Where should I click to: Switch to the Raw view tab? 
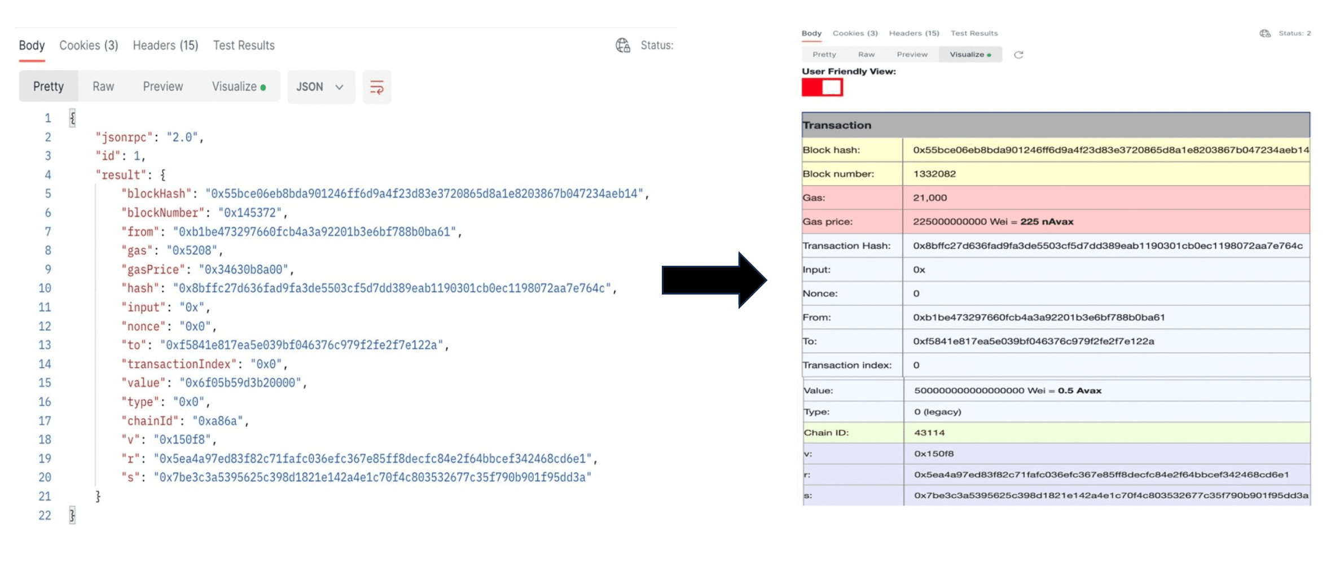point(103,86)
